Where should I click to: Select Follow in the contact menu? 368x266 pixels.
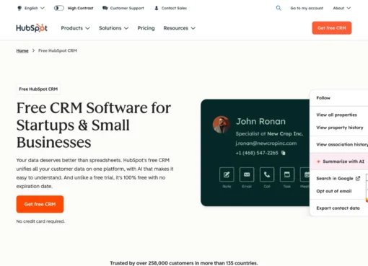click(x=323, y=98)
